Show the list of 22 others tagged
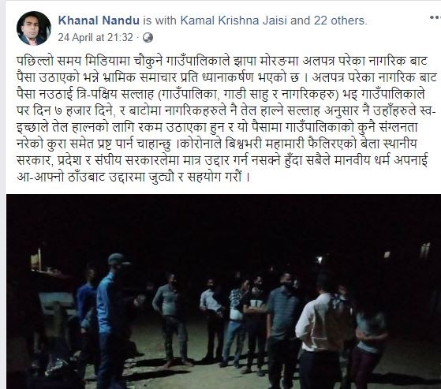Viewport: 441px width, 389px height. (x=340, y=21)
